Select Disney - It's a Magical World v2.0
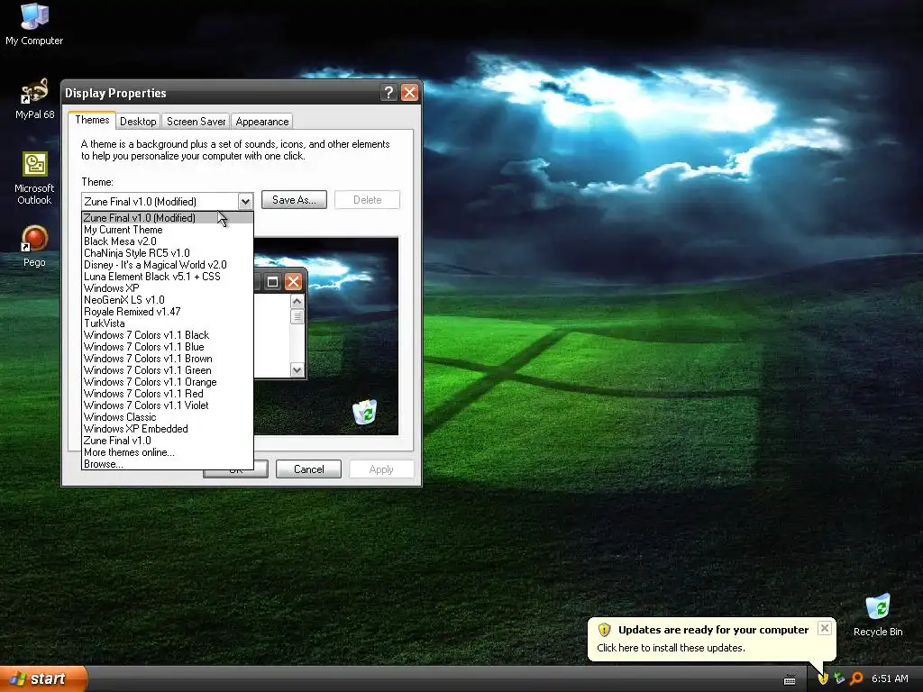This screenshot has height=692, width=923. click(168, 265)
